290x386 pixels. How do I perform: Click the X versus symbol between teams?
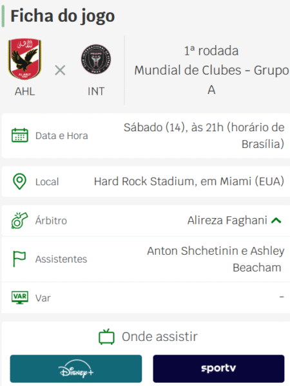[x=60, y=70]
